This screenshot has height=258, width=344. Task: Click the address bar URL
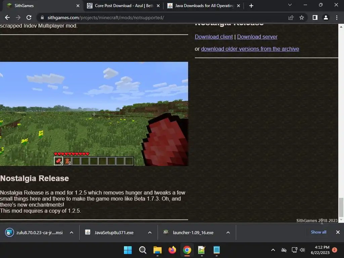[x=106, y=17]
